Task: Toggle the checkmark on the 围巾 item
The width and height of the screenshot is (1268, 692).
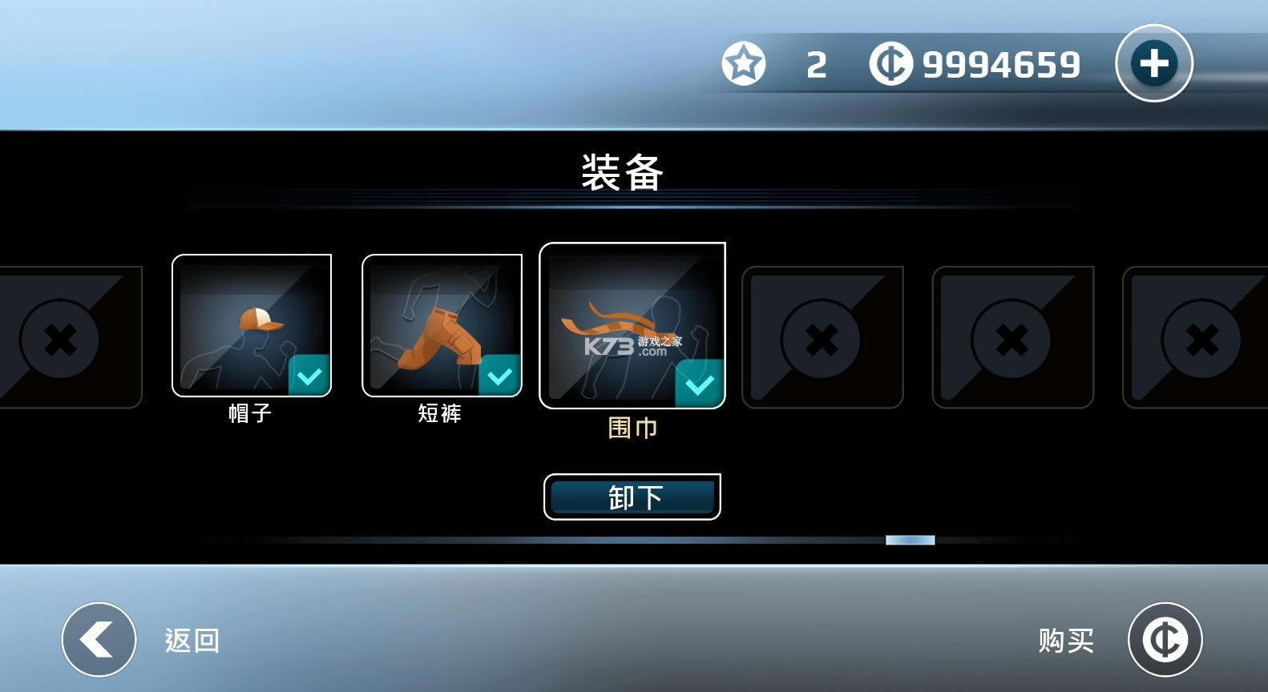Action: pos(700,384)
